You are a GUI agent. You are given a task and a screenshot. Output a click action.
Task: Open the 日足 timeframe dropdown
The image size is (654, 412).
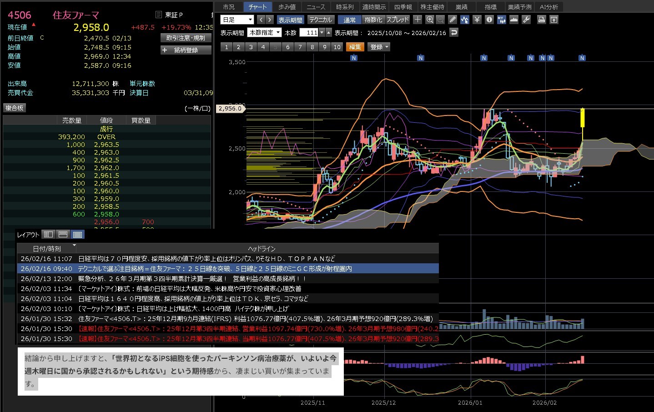(237, 20)
